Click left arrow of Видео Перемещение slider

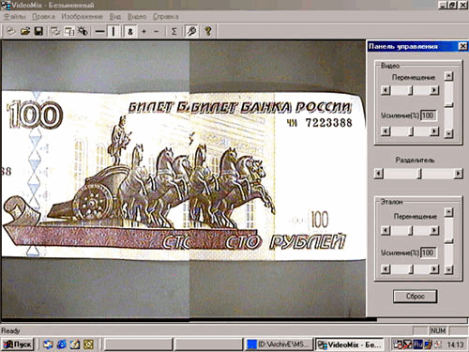[386, 90]
